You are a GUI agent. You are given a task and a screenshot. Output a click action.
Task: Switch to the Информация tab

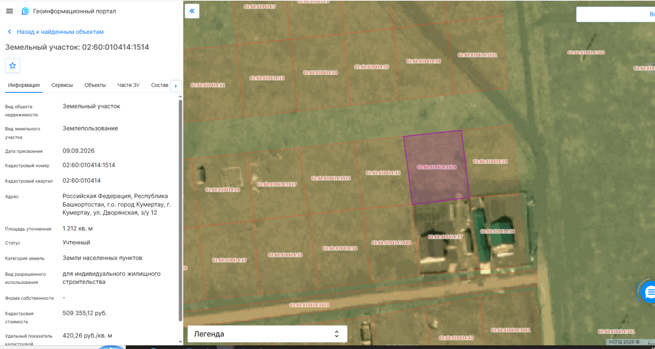(24, 85)
